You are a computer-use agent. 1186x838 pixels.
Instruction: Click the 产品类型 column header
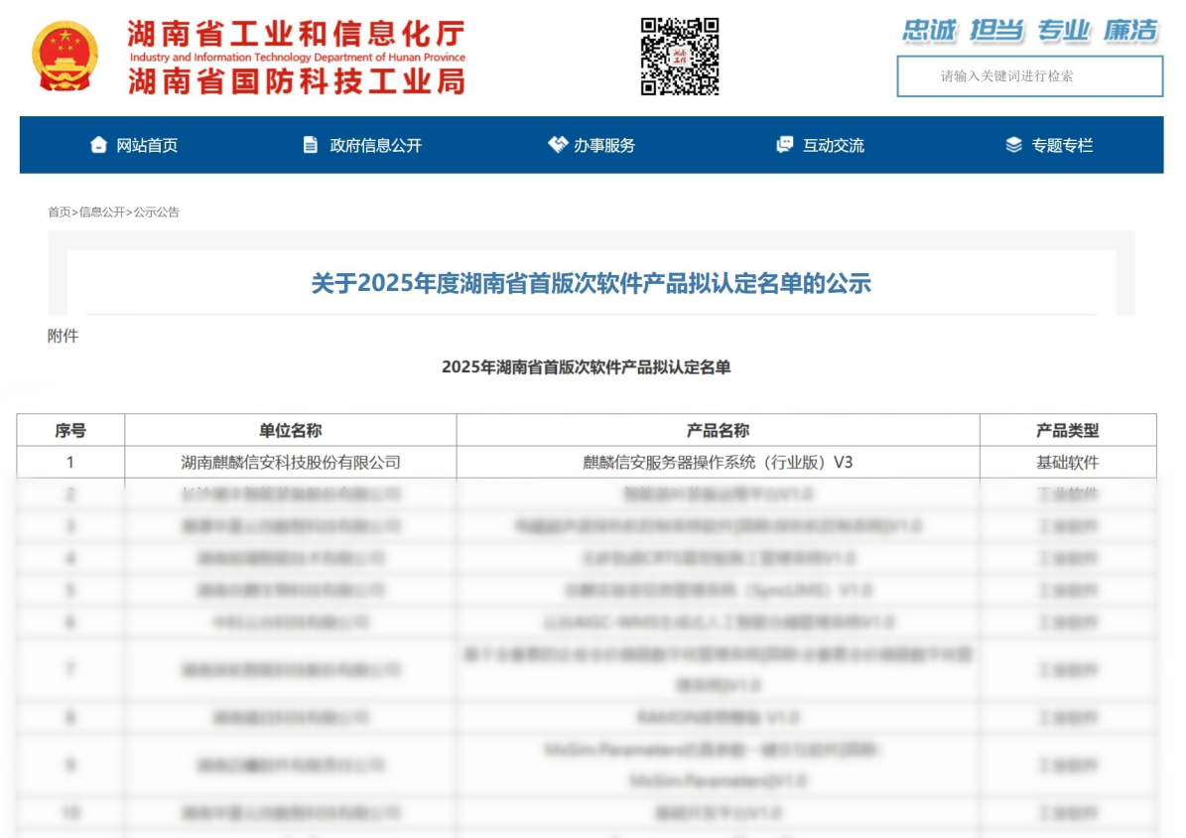(x=1067, y=430)
